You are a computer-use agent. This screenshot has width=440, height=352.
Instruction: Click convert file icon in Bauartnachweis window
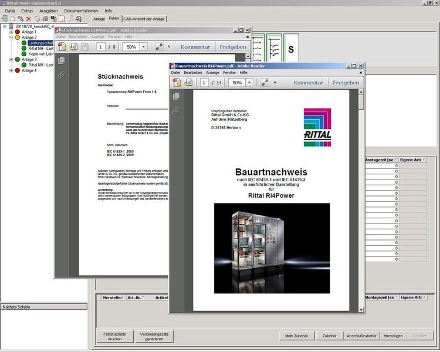(x=188, y=83)
